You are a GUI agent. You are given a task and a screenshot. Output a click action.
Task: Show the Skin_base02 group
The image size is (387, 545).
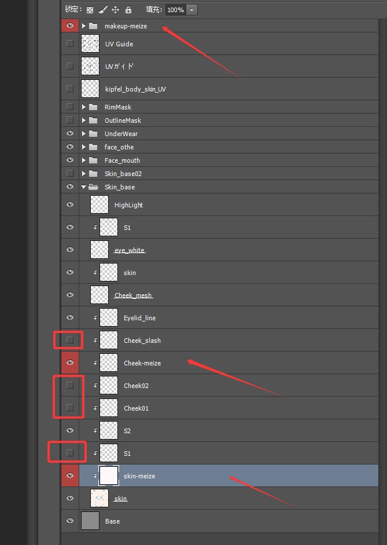(70, 173)
